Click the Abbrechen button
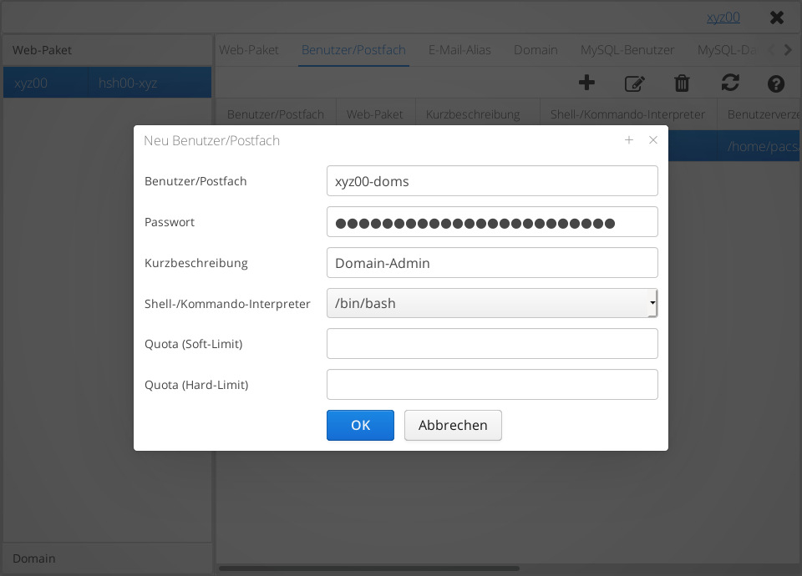The width and height of the screenshot is (802, 576). (453, 425)
